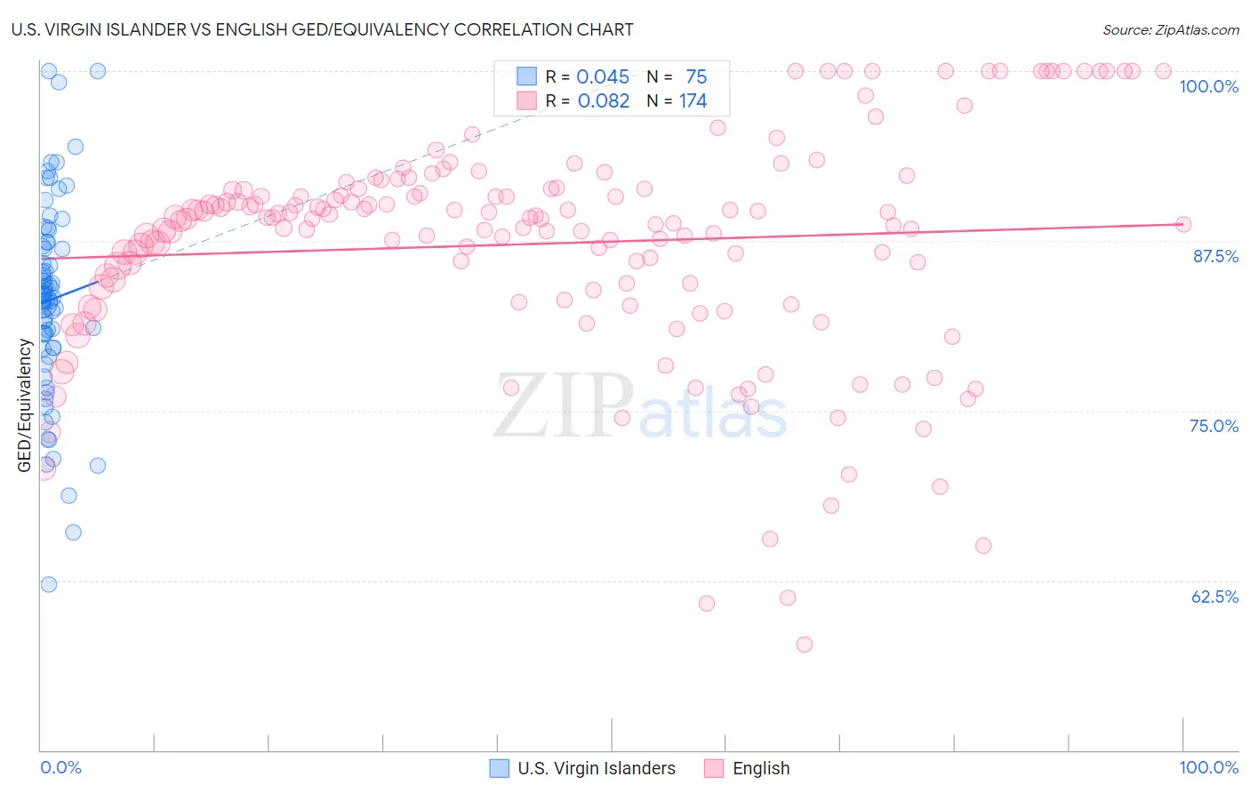Click the pink English legend swatch
The height and width of the screenshot is (793, 1250).
(714, 768)
